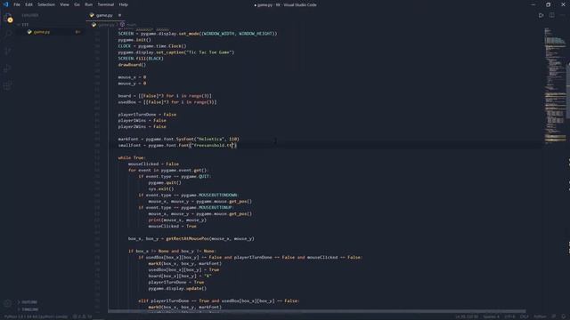The height and width of the screenshot is (320, 570).
Task: Place the cursor in the smallFont line
Action: coord(177,145)
